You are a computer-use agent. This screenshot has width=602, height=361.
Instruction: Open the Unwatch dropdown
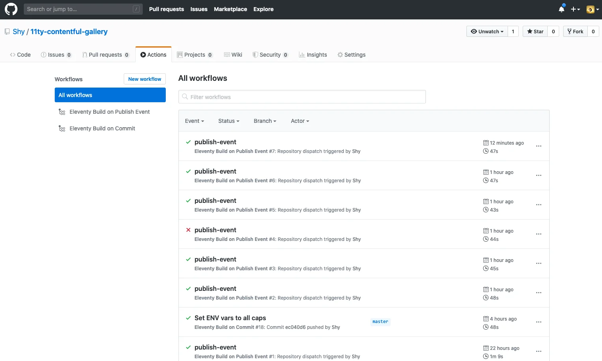(x=487, y=31)
